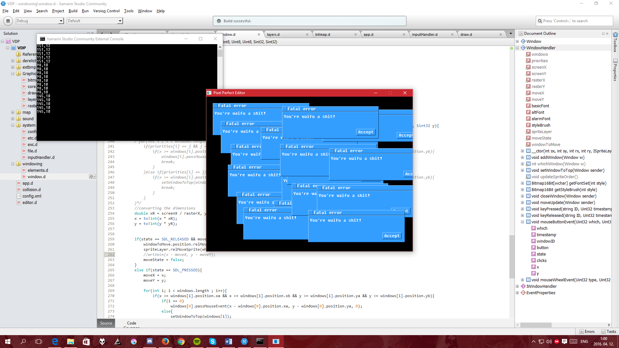
Task: Switch to the inputHandler.d tab
Action: pyautogui.click(x=425, y=34)
